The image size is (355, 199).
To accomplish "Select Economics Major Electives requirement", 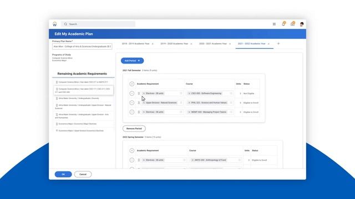I will coord(83,124).
